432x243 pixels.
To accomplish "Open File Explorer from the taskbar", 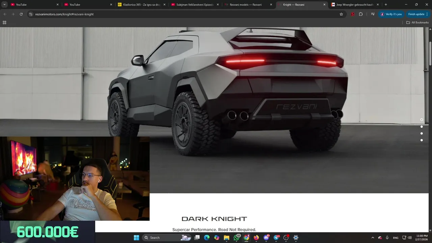I will pyautogui.click(x=226, y=238).
